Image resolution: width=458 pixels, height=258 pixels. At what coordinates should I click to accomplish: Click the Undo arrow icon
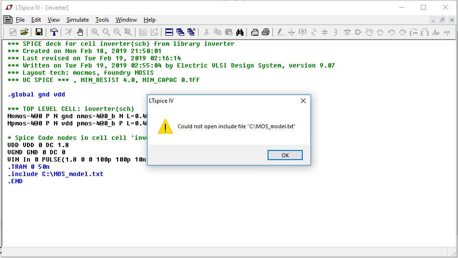pyautogui.click(x=391, y=32)
